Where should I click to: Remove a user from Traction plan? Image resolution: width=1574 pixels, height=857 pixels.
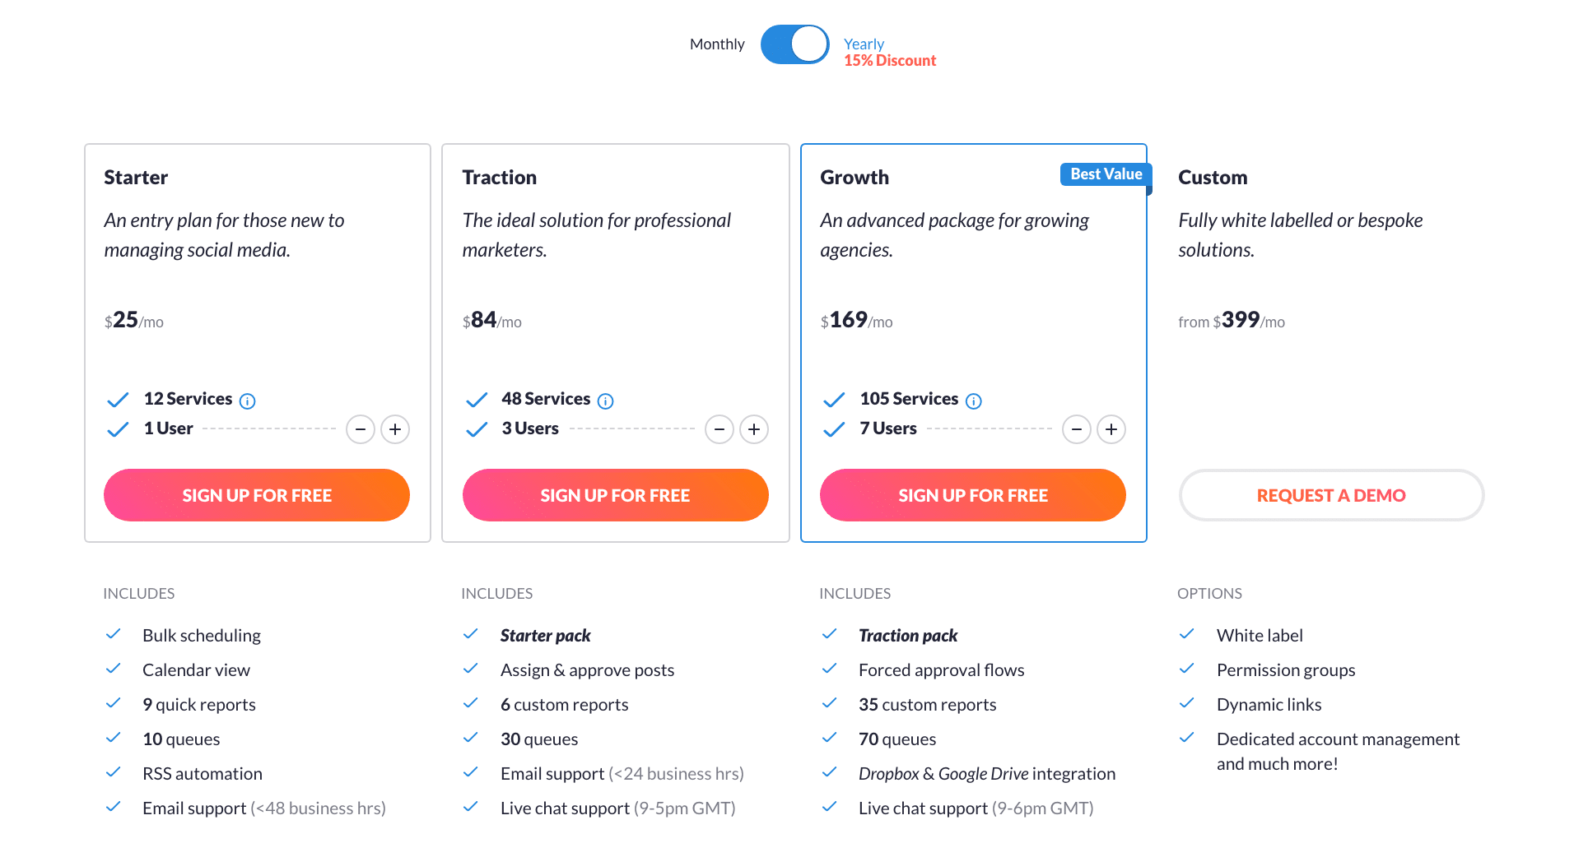(719, 429)
